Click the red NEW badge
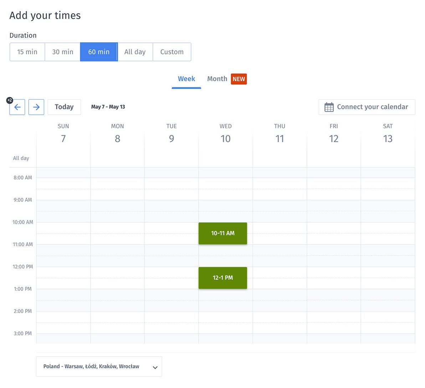The image size is (425, 388). 239,79
